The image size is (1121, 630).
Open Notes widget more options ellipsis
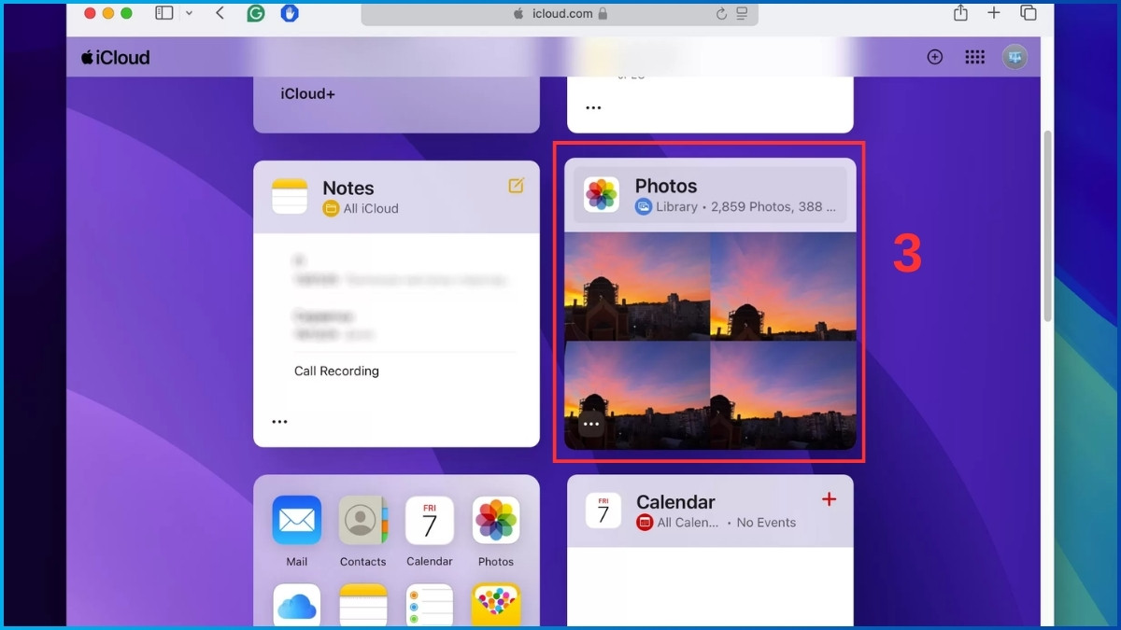tap(279, 422)
